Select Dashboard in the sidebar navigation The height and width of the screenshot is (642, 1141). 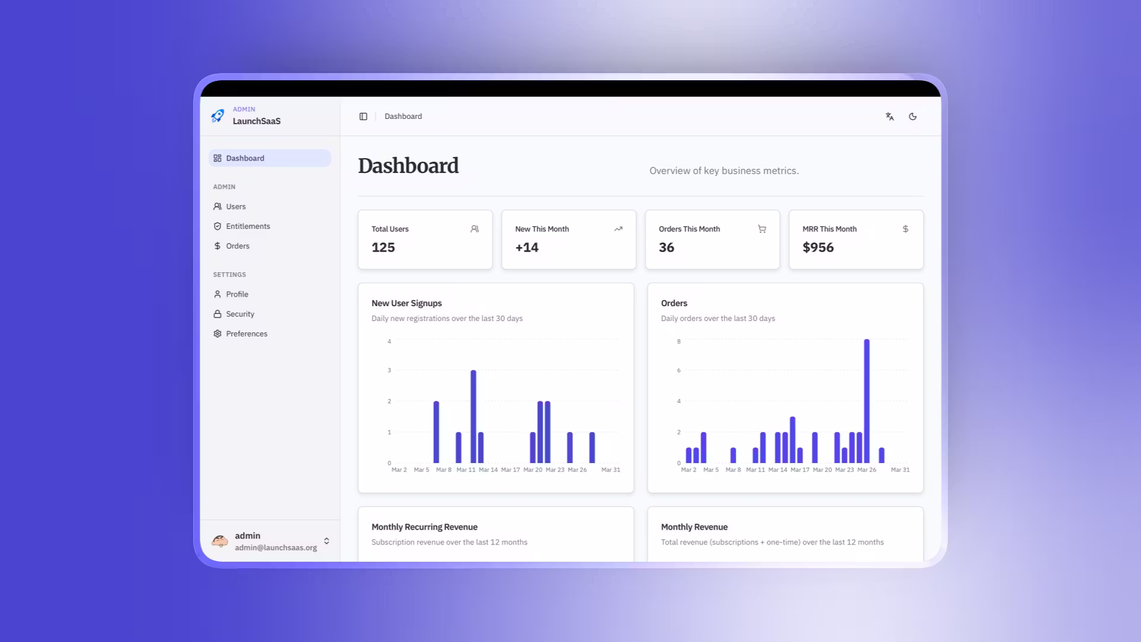(245, 158)
